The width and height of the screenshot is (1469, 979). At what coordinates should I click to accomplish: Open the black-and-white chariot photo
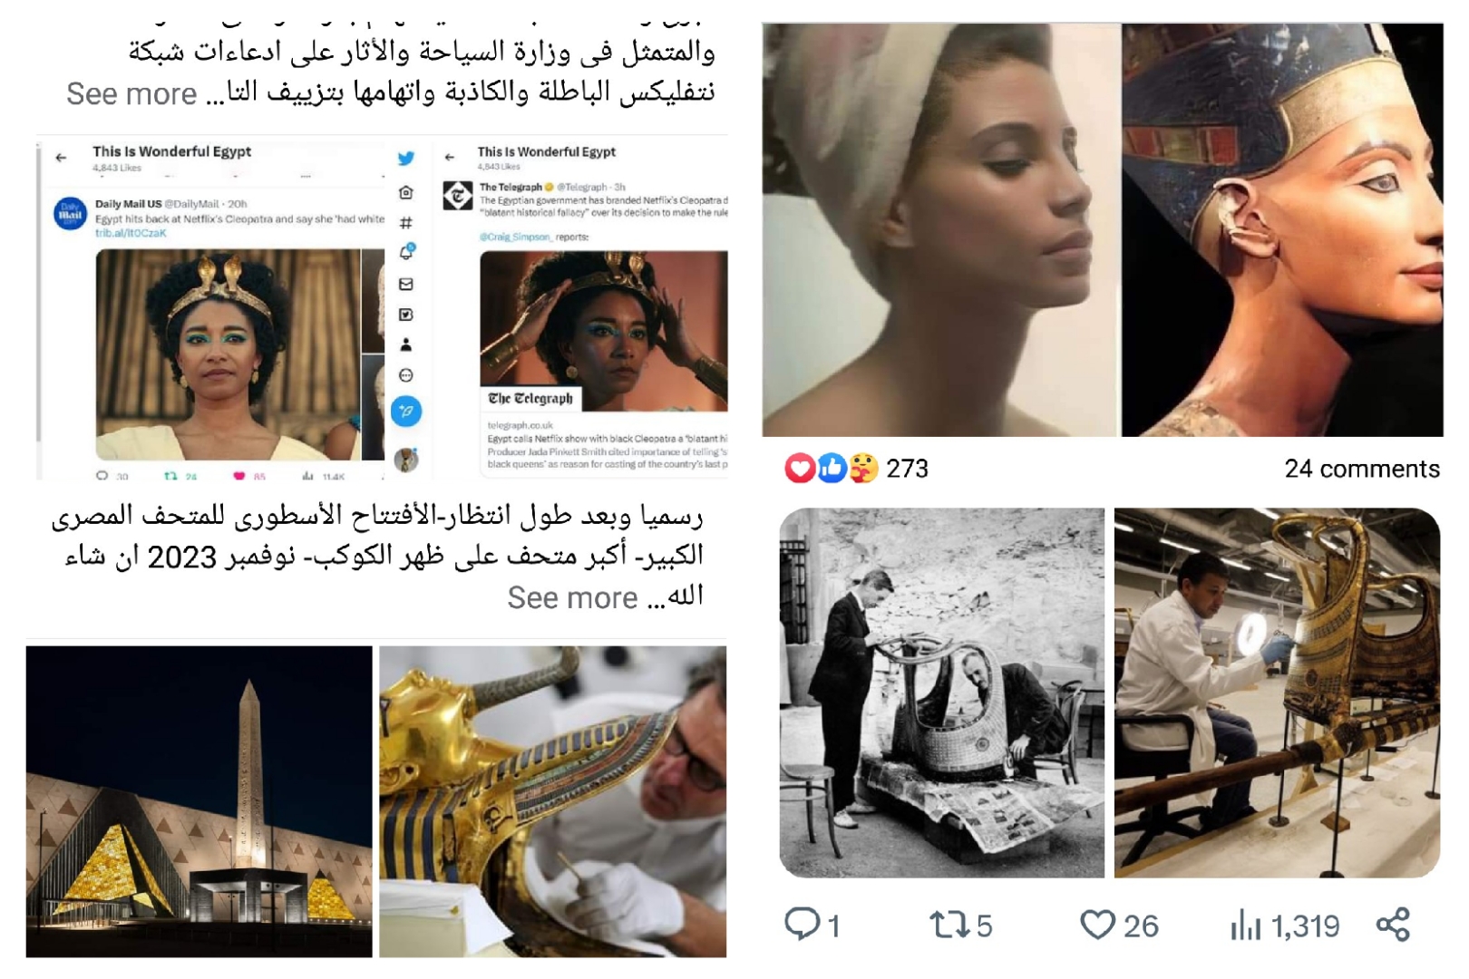tap(942, 693)
